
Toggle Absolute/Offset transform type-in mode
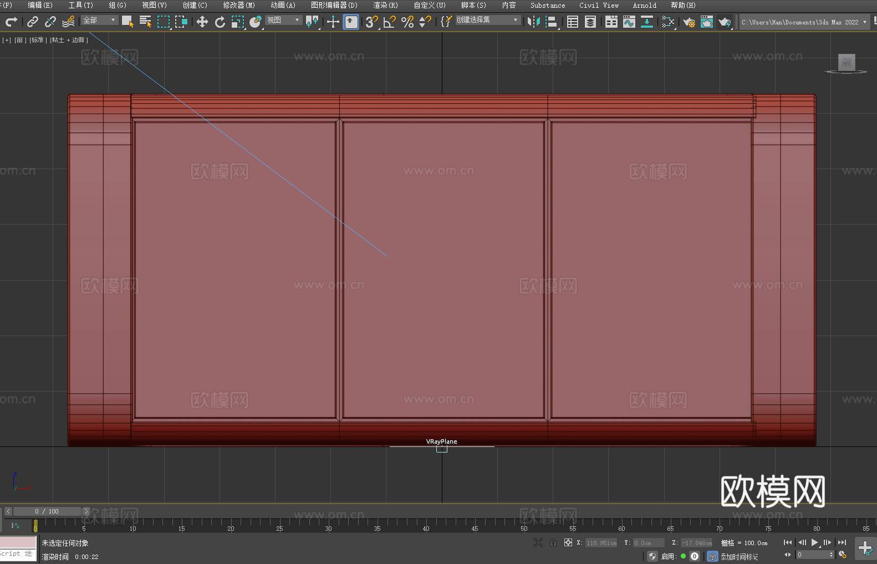pos(568,542)
